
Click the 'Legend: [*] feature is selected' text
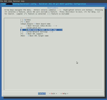click(x=31, y=14)
